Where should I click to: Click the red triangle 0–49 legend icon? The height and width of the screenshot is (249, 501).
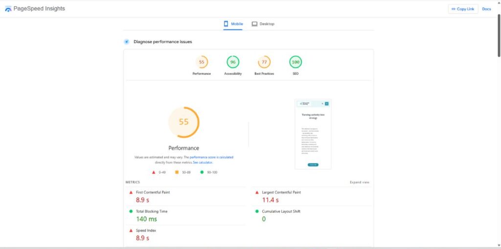pyautogui.click(x=153, y=172)
